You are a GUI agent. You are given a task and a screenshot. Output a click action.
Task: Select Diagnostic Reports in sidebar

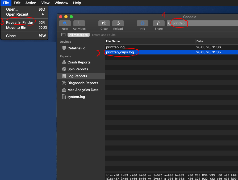click(82, 83)
